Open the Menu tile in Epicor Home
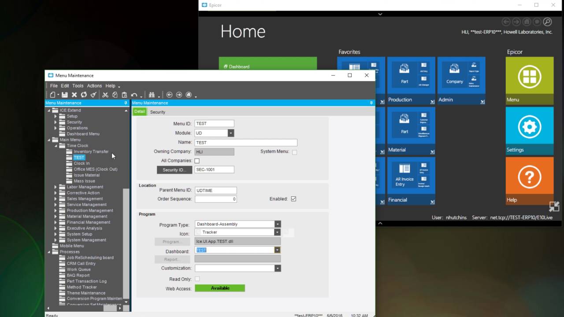This screenshot has width=564, height=317. click(x=530, y=81)
